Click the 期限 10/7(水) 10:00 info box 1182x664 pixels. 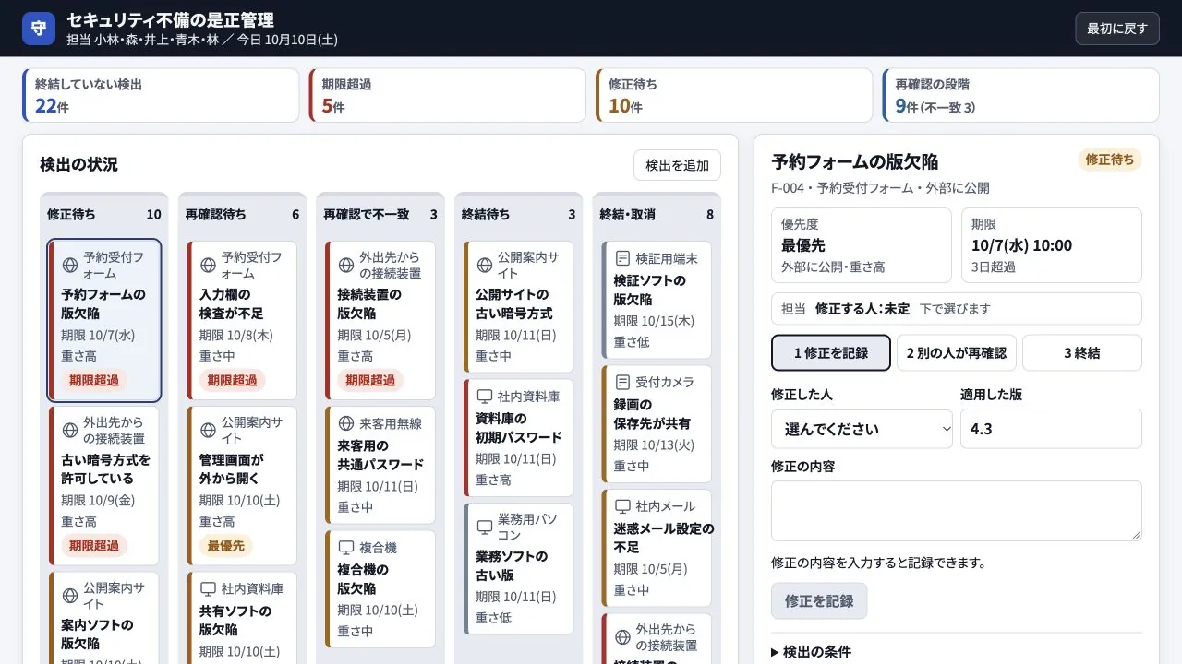point(1052,245)
